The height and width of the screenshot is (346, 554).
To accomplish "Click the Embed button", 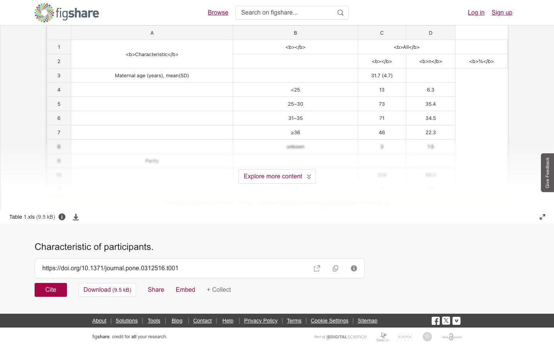I will click(x=185, y=290).
